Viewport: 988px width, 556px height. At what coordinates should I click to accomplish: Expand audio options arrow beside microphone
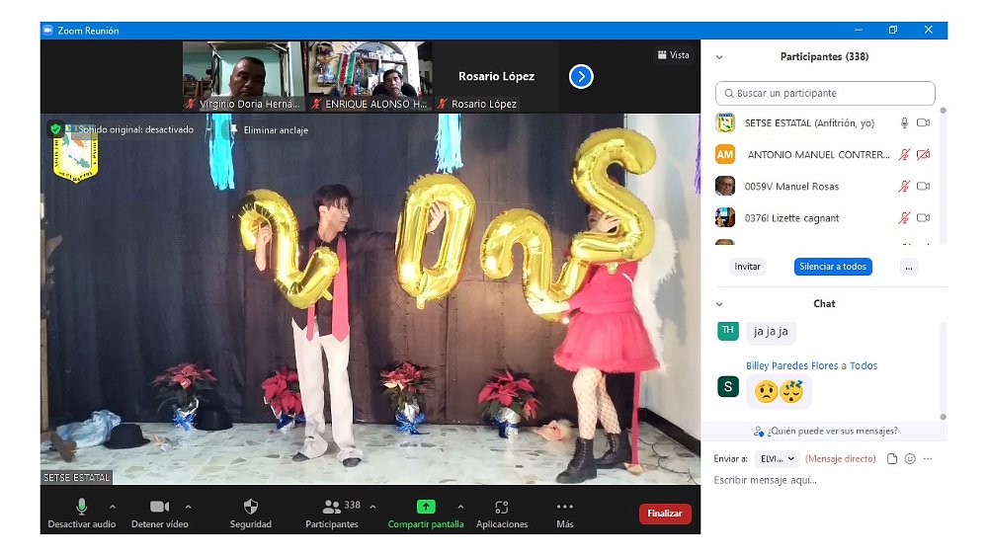(x=112, y=507)
